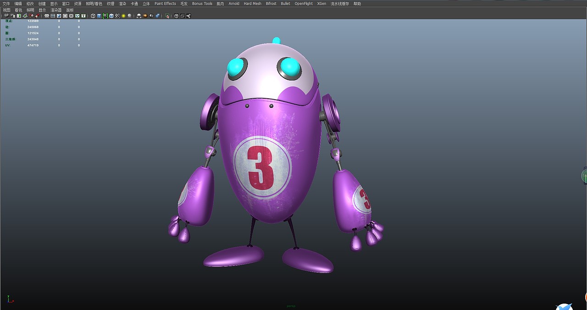Open the panel 面板 menu
This screenshot has width=587, height=310.
pos(70,10)
